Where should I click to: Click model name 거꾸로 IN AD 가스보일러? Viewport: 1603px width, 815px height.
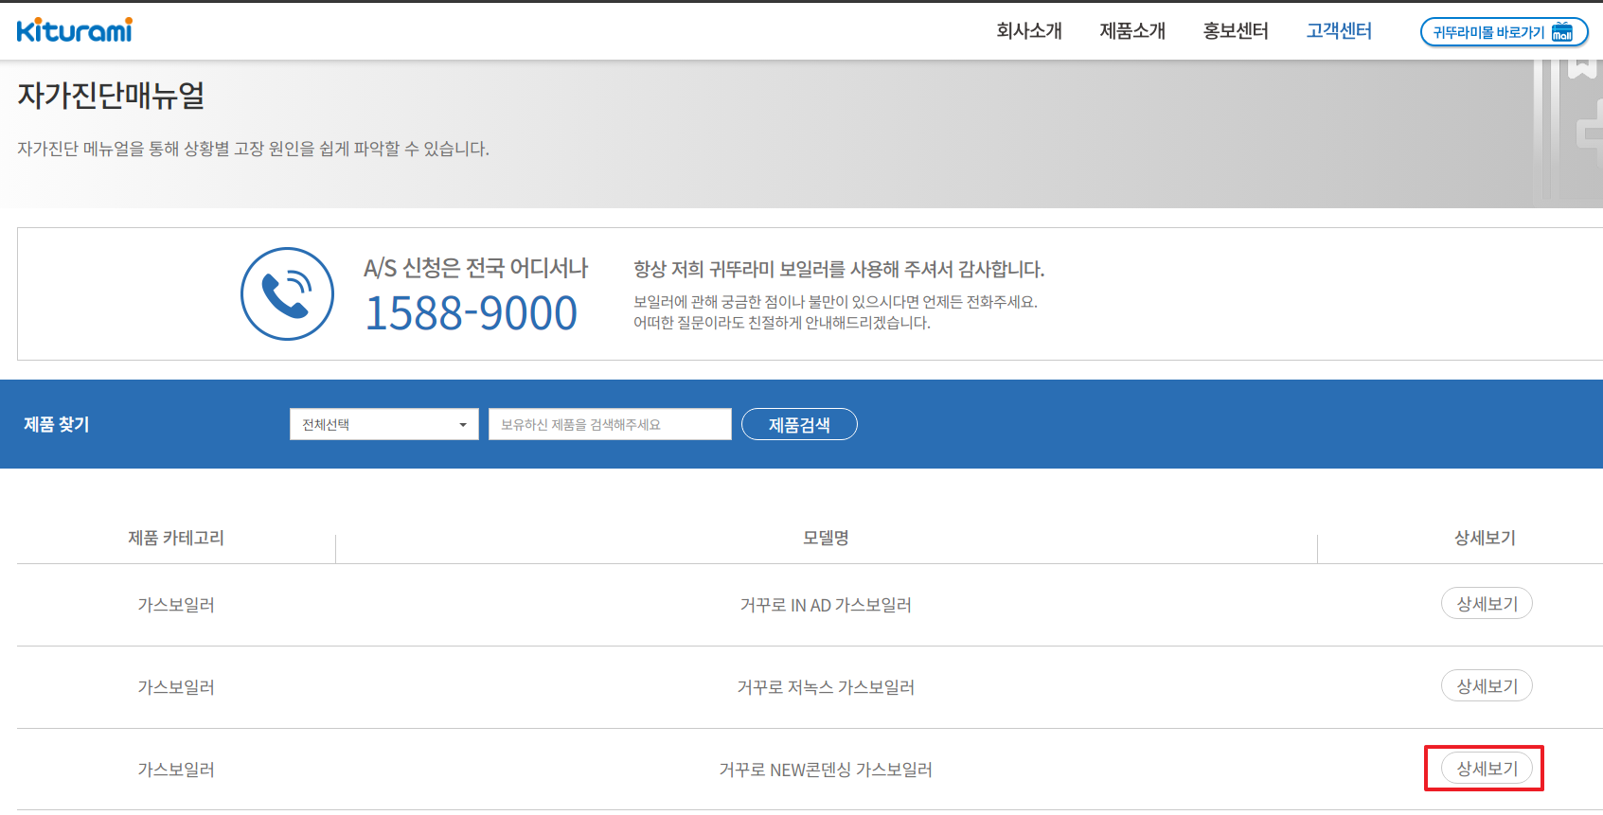(826, 605)
